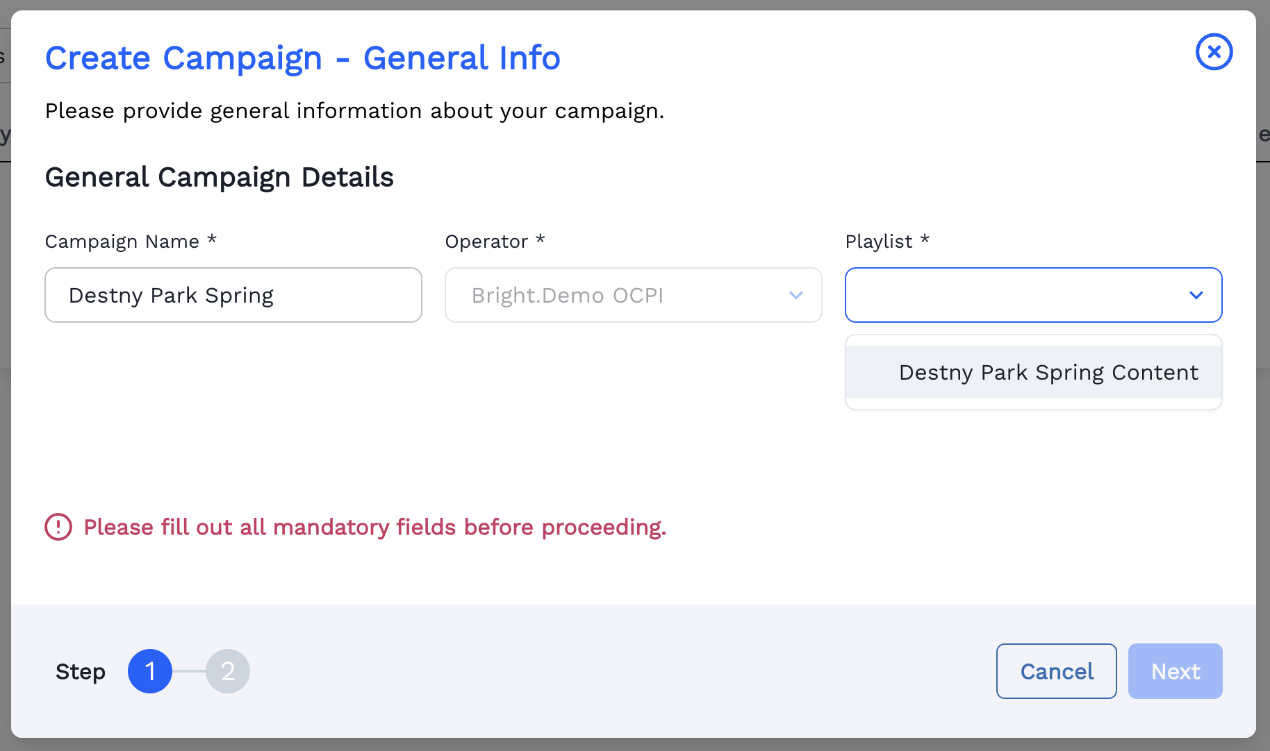
Task: Select step 1 indicator circle
Action: (x=149, y=671)
